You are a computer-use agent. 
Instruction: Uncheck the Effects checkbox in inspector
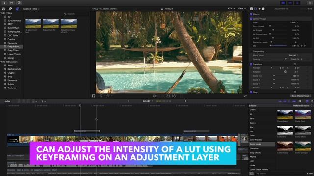tap(251, 14)
